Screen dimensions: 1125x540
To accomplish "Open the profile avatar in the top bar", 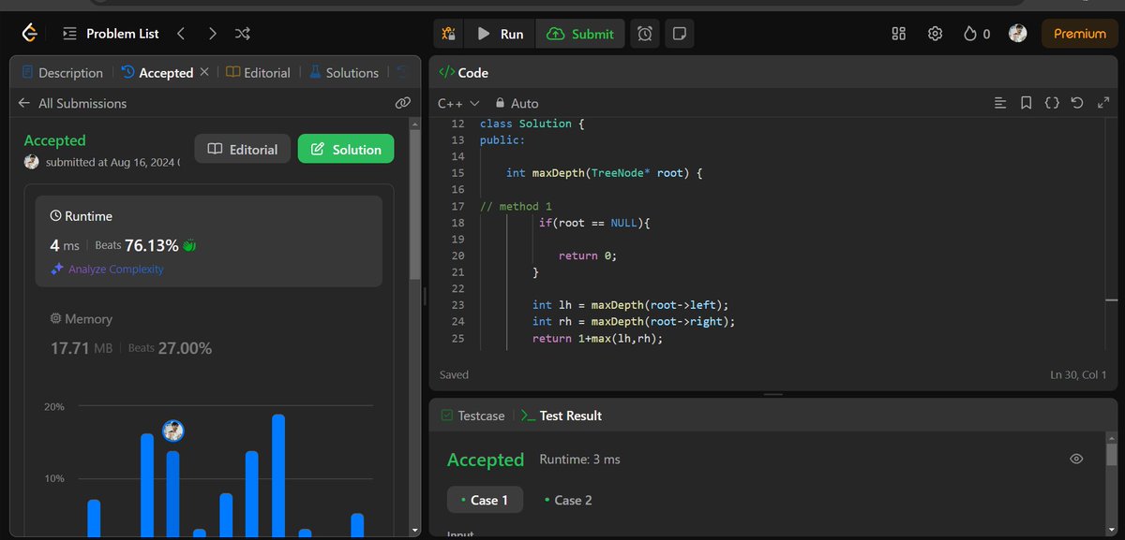I will click(1017, 34).
